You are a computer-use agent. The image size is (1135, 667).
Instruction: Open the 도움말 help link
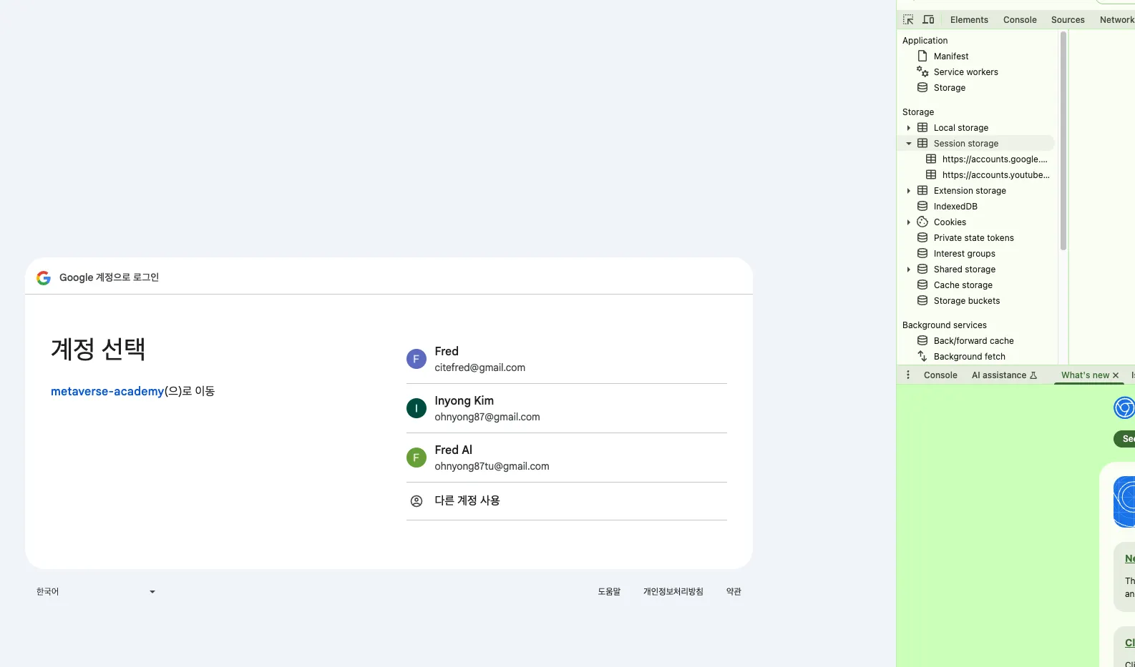point(609,591)
